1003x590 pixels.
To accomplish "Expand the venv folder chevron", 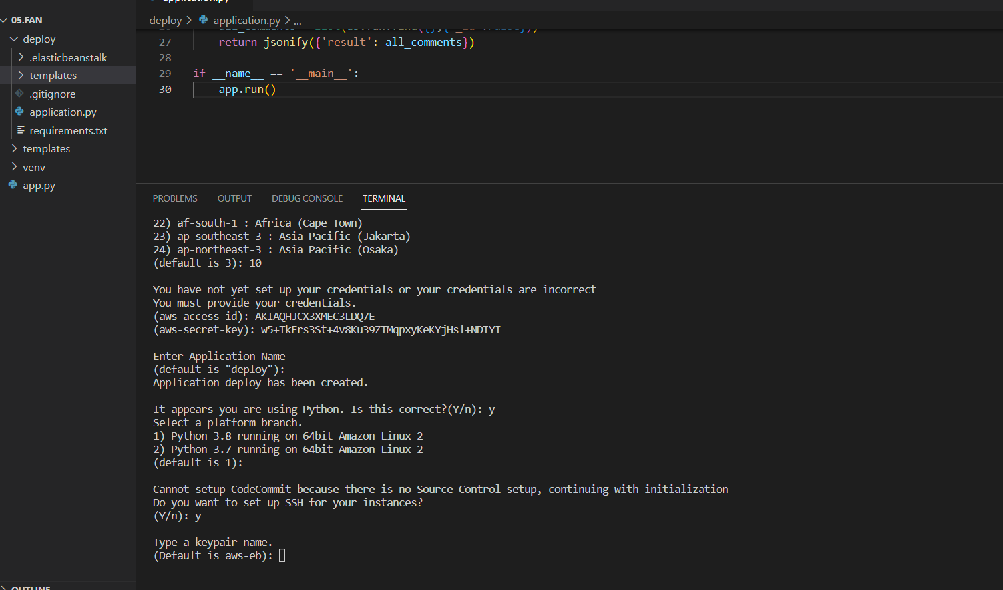I will [14, 167].
